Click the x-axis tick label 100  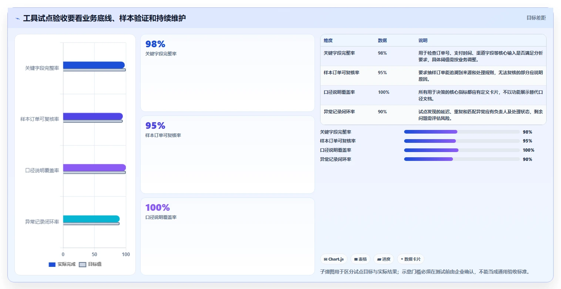pos(126,255)
